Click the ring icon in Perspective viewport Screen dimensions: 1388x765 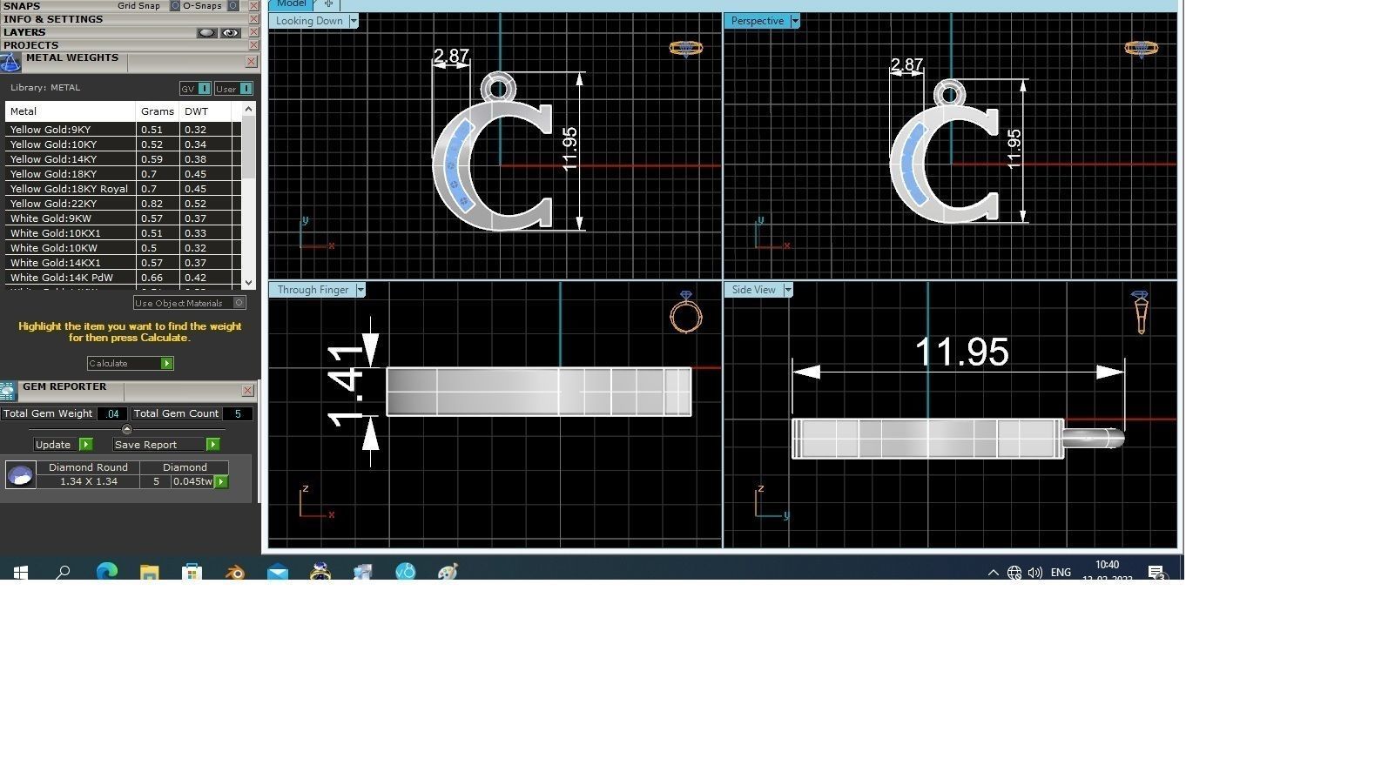tap(1141, 49)
